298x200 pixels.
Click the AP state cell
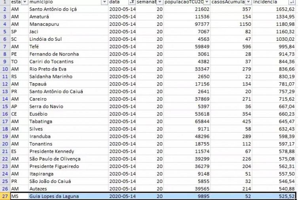coord(19,106)
